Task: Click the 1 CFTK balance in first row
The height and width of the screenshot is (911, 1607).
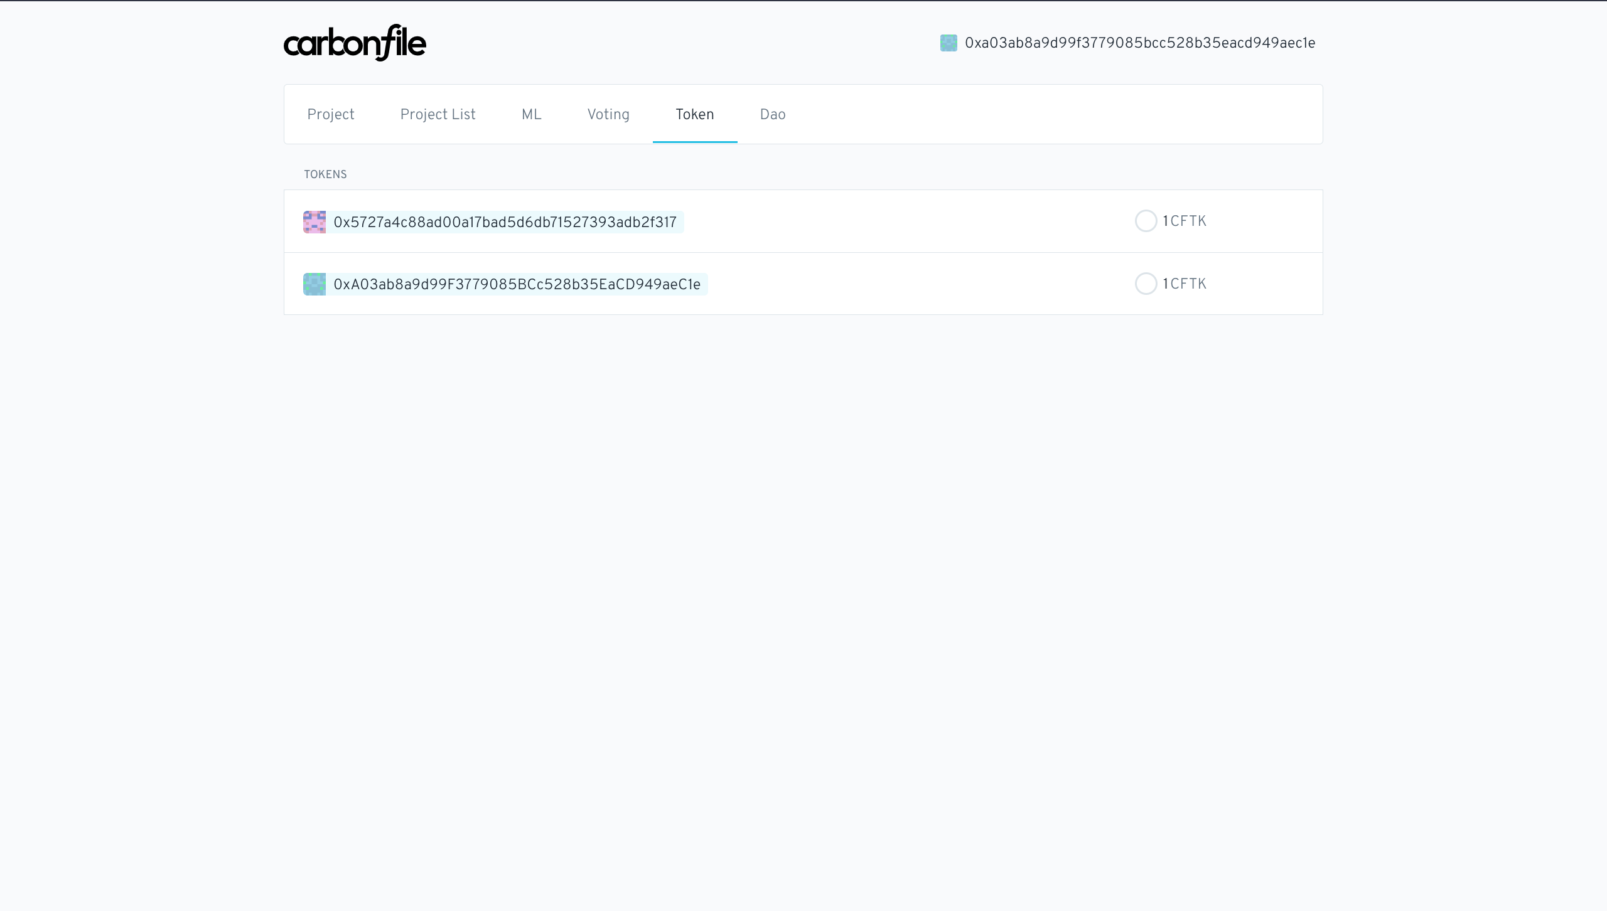Action: pos(1185,221)
